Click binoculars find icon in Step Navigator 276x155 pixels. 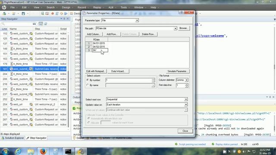point(34,24)
